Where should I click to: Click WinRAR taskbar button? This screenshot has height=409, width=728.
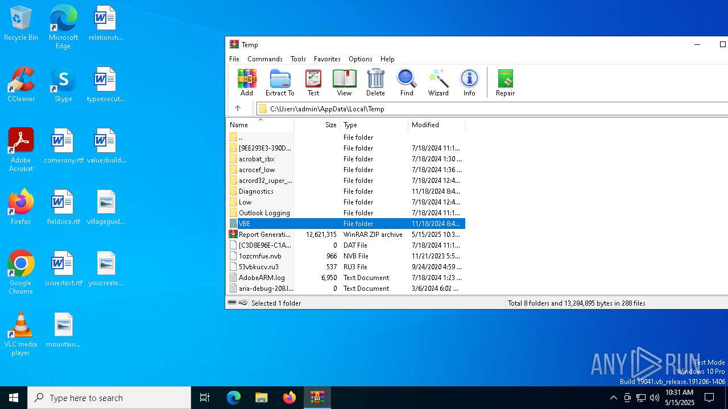(x=317, y=398)
